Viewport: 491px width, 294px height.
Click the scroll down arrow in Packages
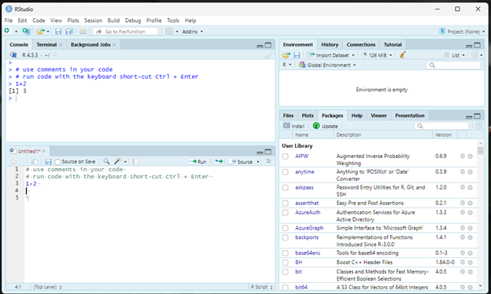(480, 286)
